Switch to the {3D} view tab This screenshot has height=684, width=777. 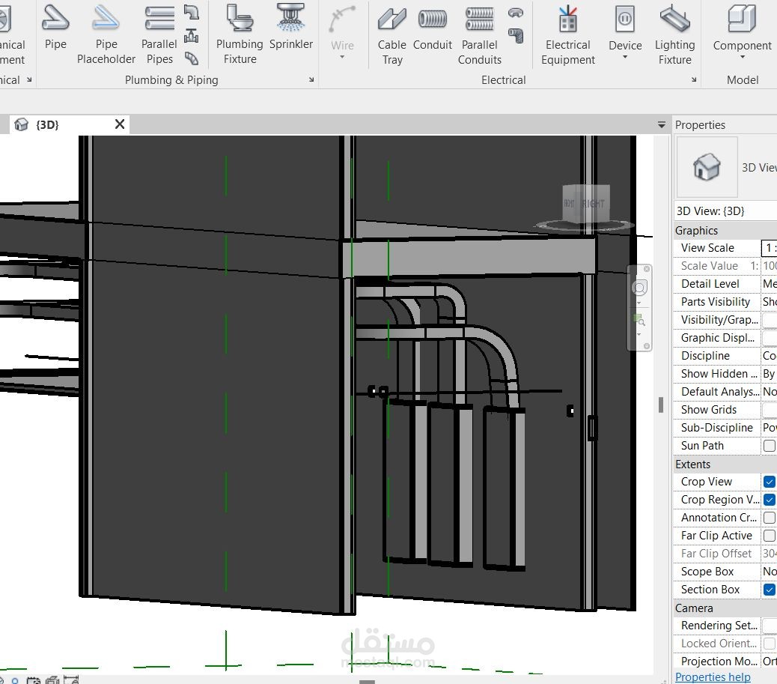tap(47, 125)
